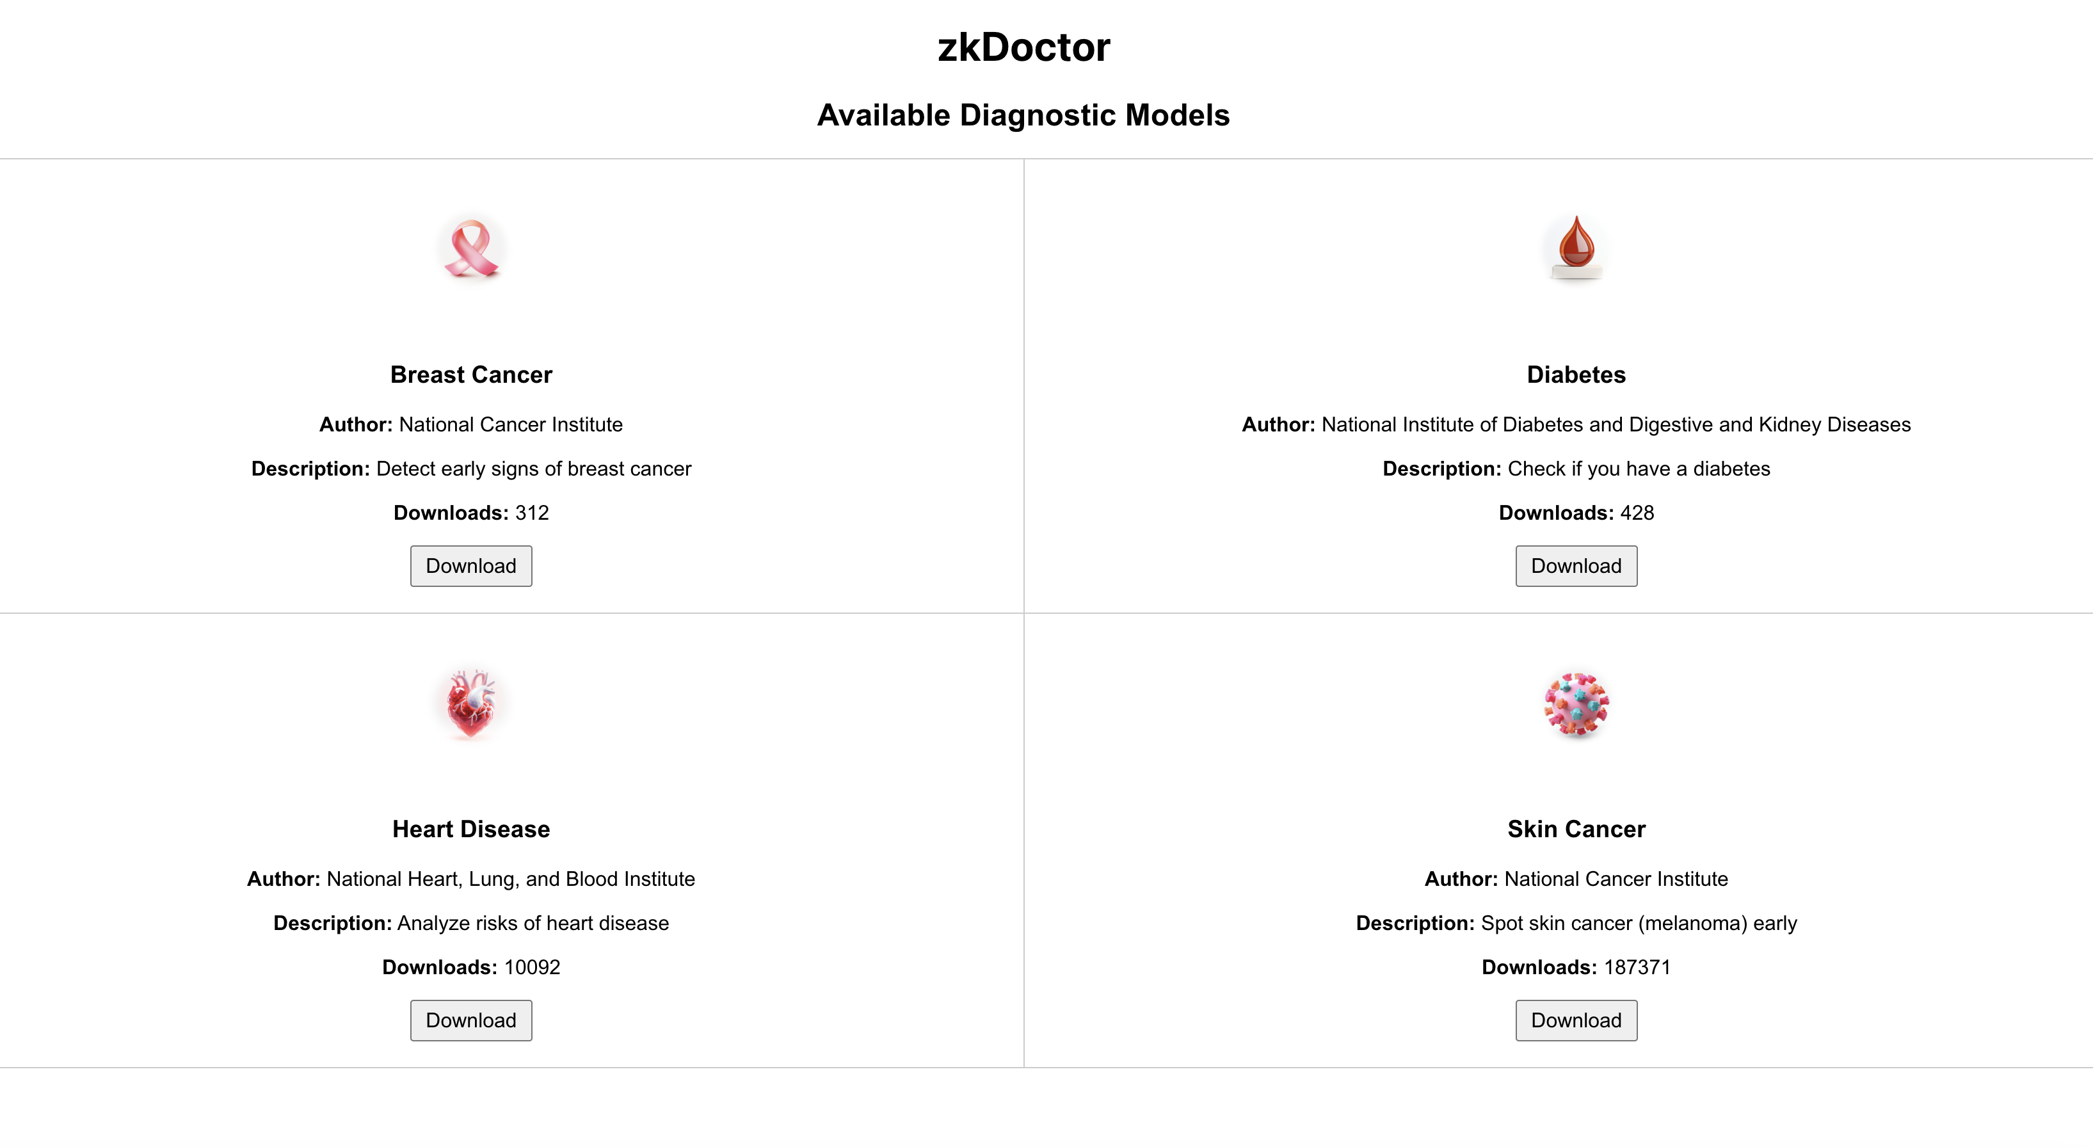Click the Heart Disease downloads count
The image size is (2093, 1147).
point(471,967)
